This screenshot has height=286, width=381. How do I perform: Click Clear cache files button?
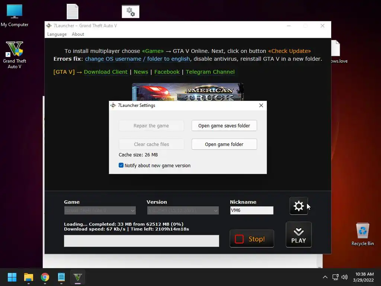click(151, 144)
